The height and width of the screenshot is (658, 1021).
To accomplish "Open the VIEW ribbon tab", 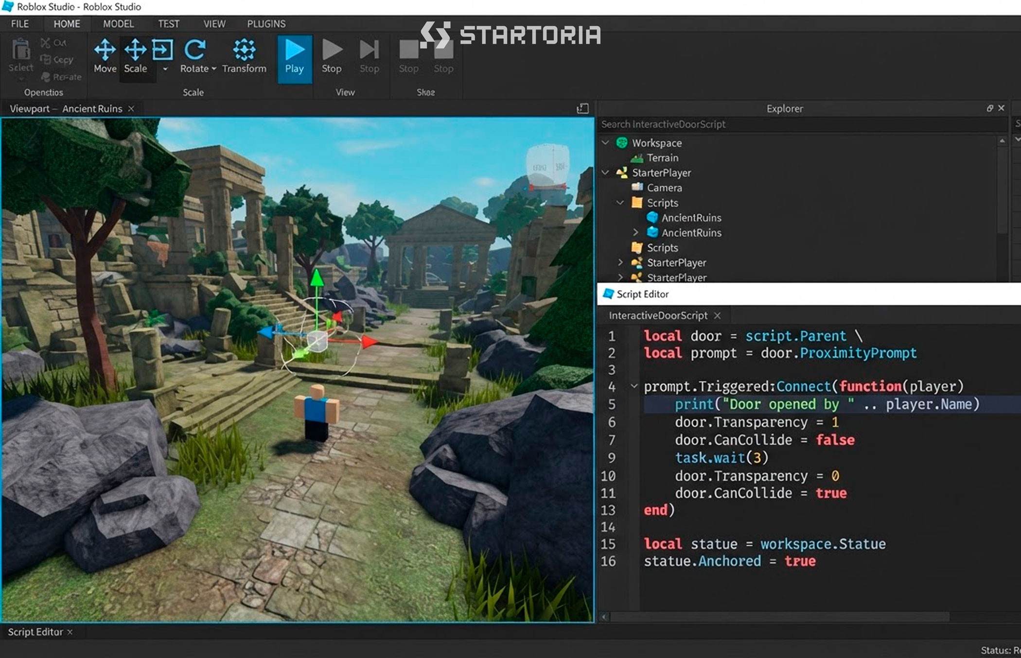I will tap(214, 24).
